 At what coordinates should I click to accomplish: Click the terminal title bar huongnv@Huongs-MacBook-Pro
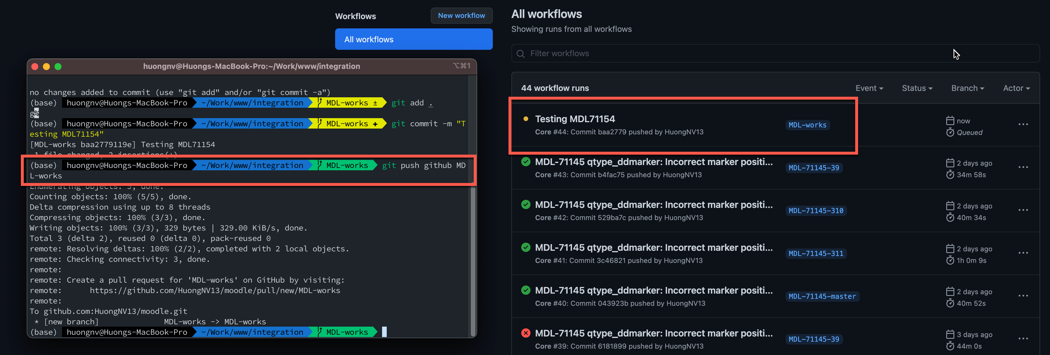click(252, 66)
